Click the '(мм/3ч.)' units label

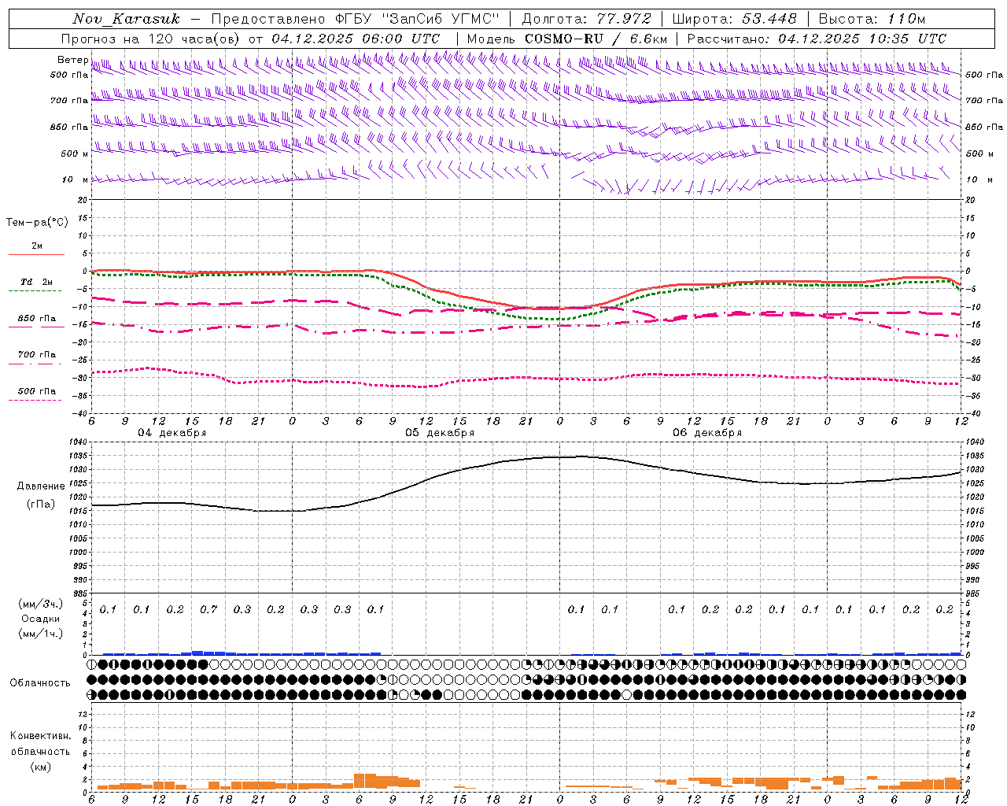coord(41,604)
